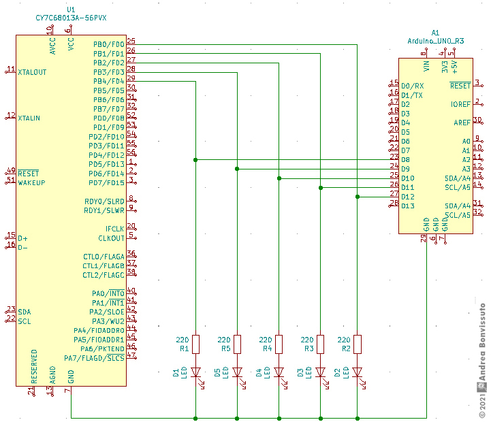Click the Arduino D11 pin label
Screen dimensions: 491x422
coord(408,188)
